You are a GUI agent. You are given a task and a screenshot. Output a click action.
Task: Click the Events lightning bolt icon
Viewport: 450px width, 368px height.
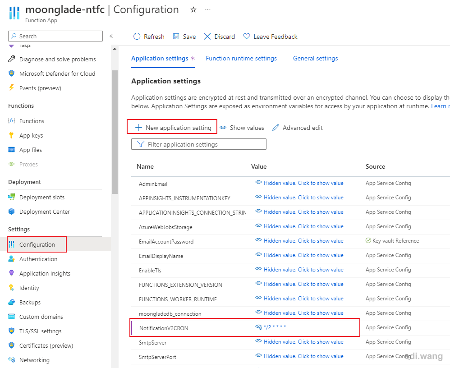[11, 88]
